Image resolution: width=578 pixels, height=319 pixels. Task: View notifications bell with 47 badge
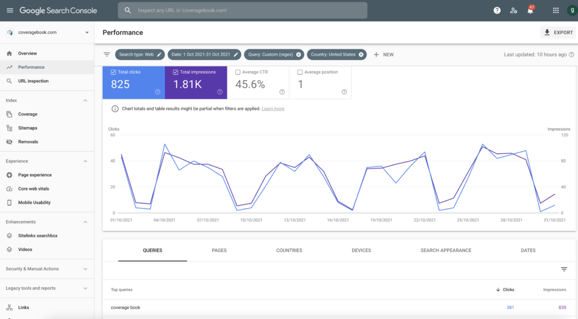point(530,10)
